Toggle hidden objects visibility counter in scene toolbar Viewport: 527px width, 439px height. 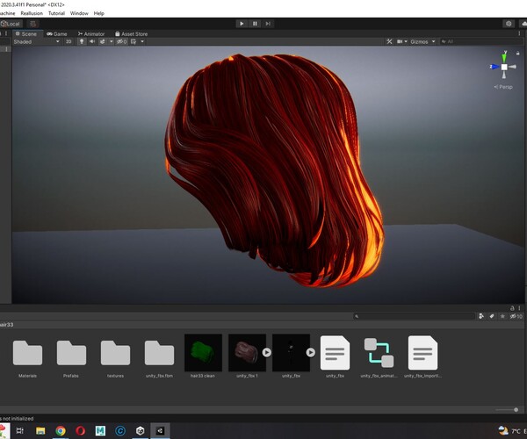pos(122,41)
